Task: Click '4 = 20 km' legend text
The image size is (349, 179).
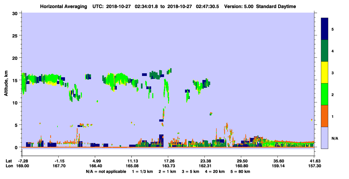Action: (x=215, y=171)
